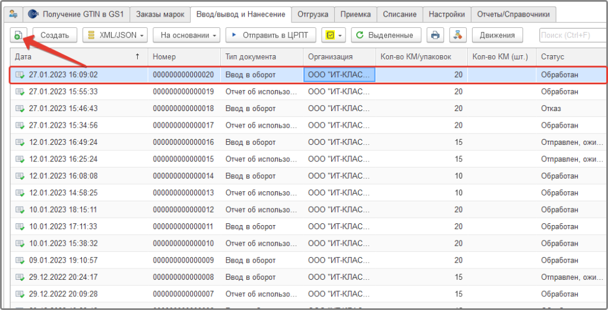
Task: Sort by the 'Дата' column header
Action: click(x=79, y=56)
